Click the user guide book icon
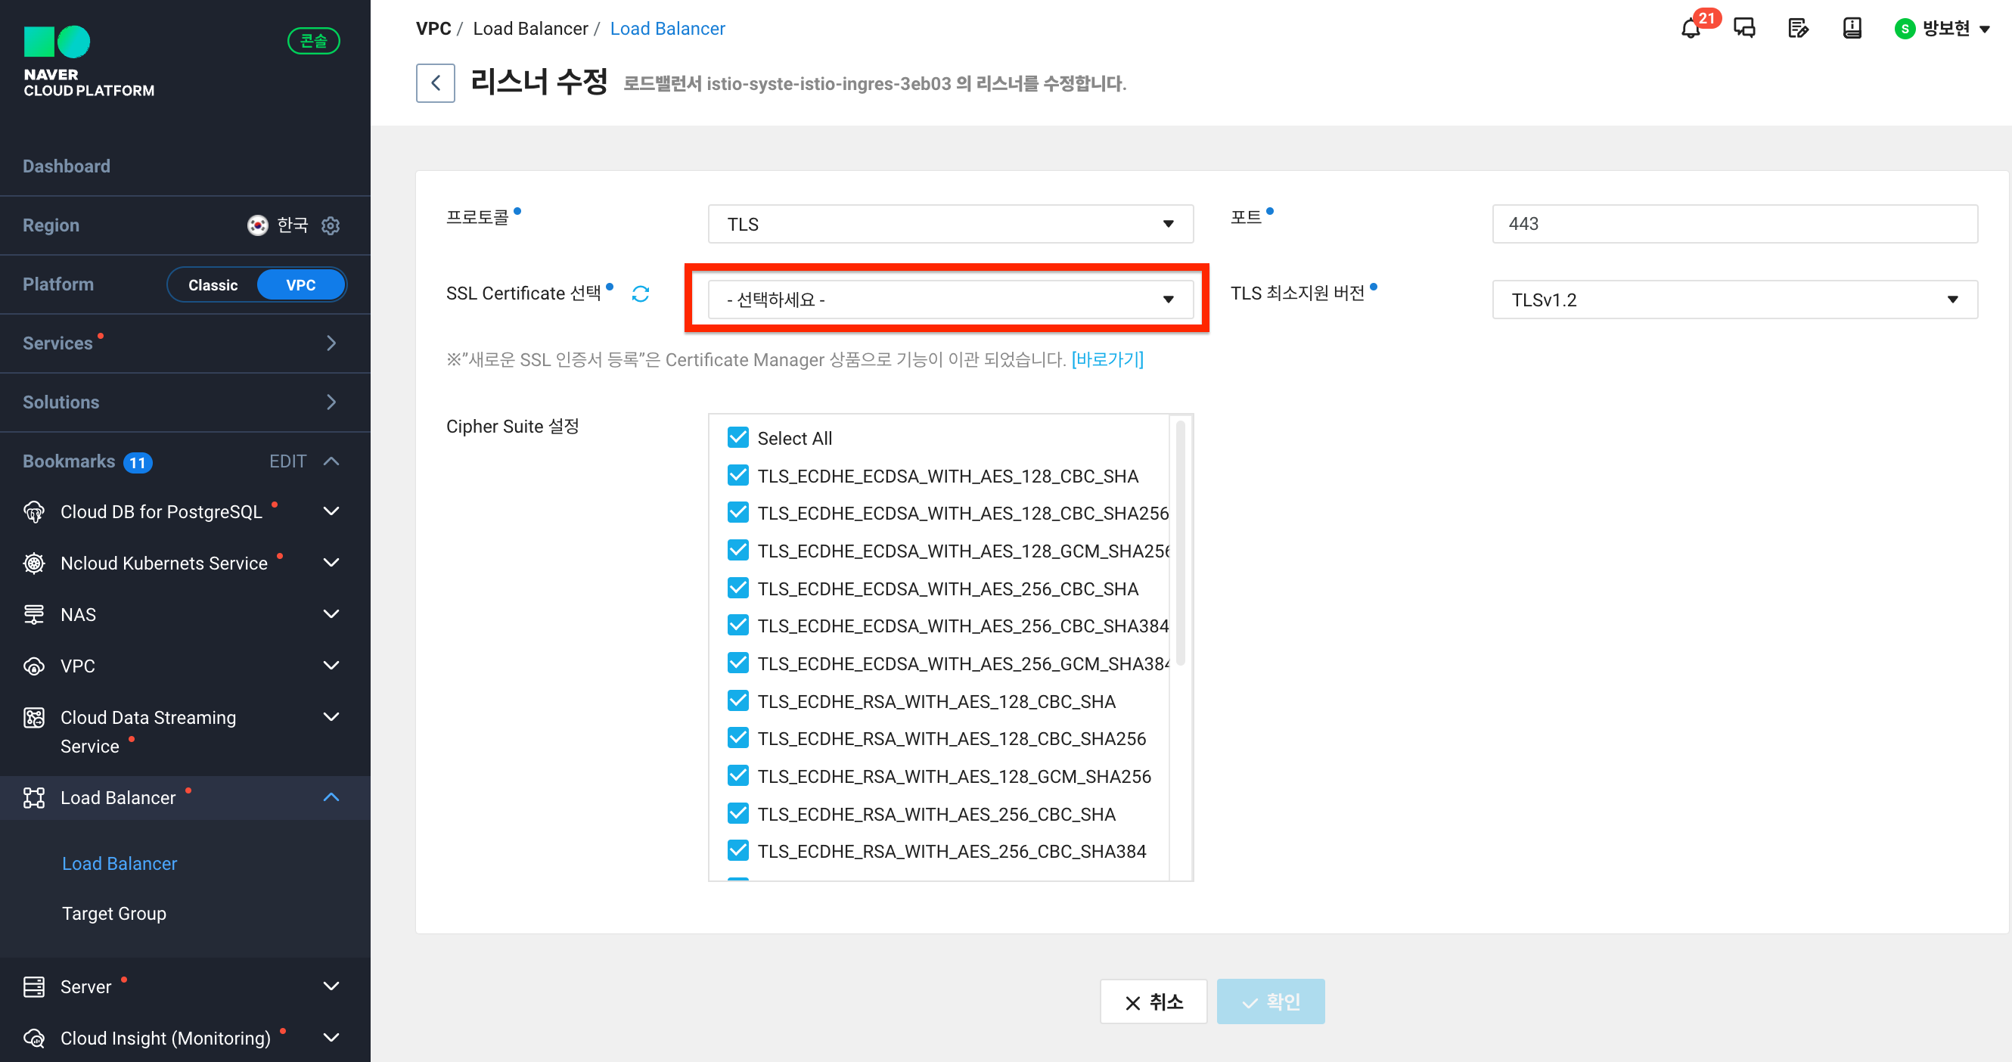 (x=1852, y=29)
